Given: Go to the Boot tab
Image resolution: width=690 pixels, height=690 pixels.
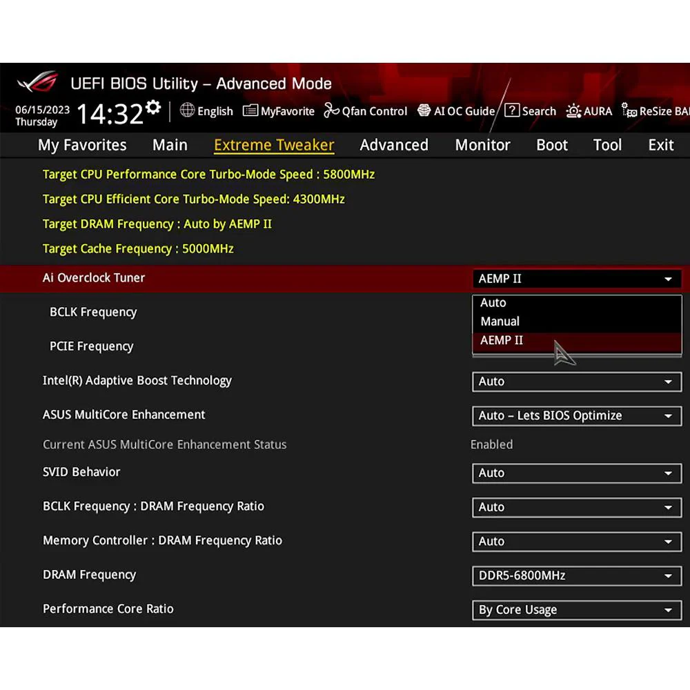Looking at the screenshot, I should [552, 145].
